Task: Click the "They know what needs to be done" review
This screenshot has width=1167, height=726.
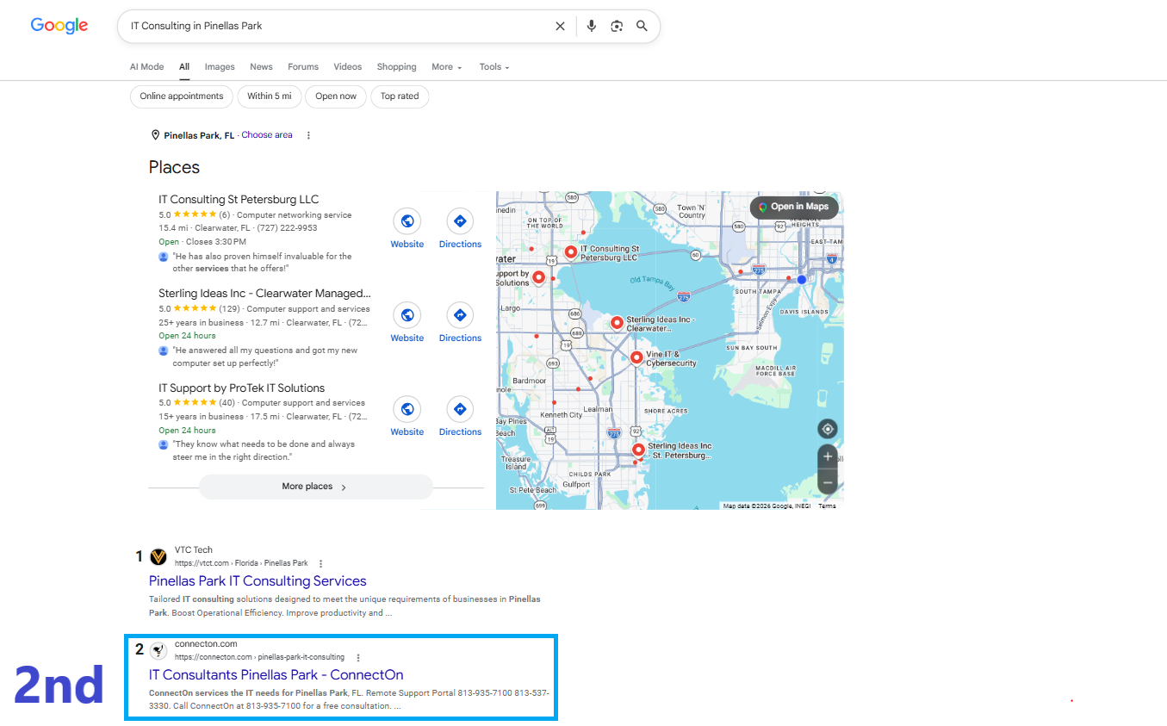Action: point(264,450)
